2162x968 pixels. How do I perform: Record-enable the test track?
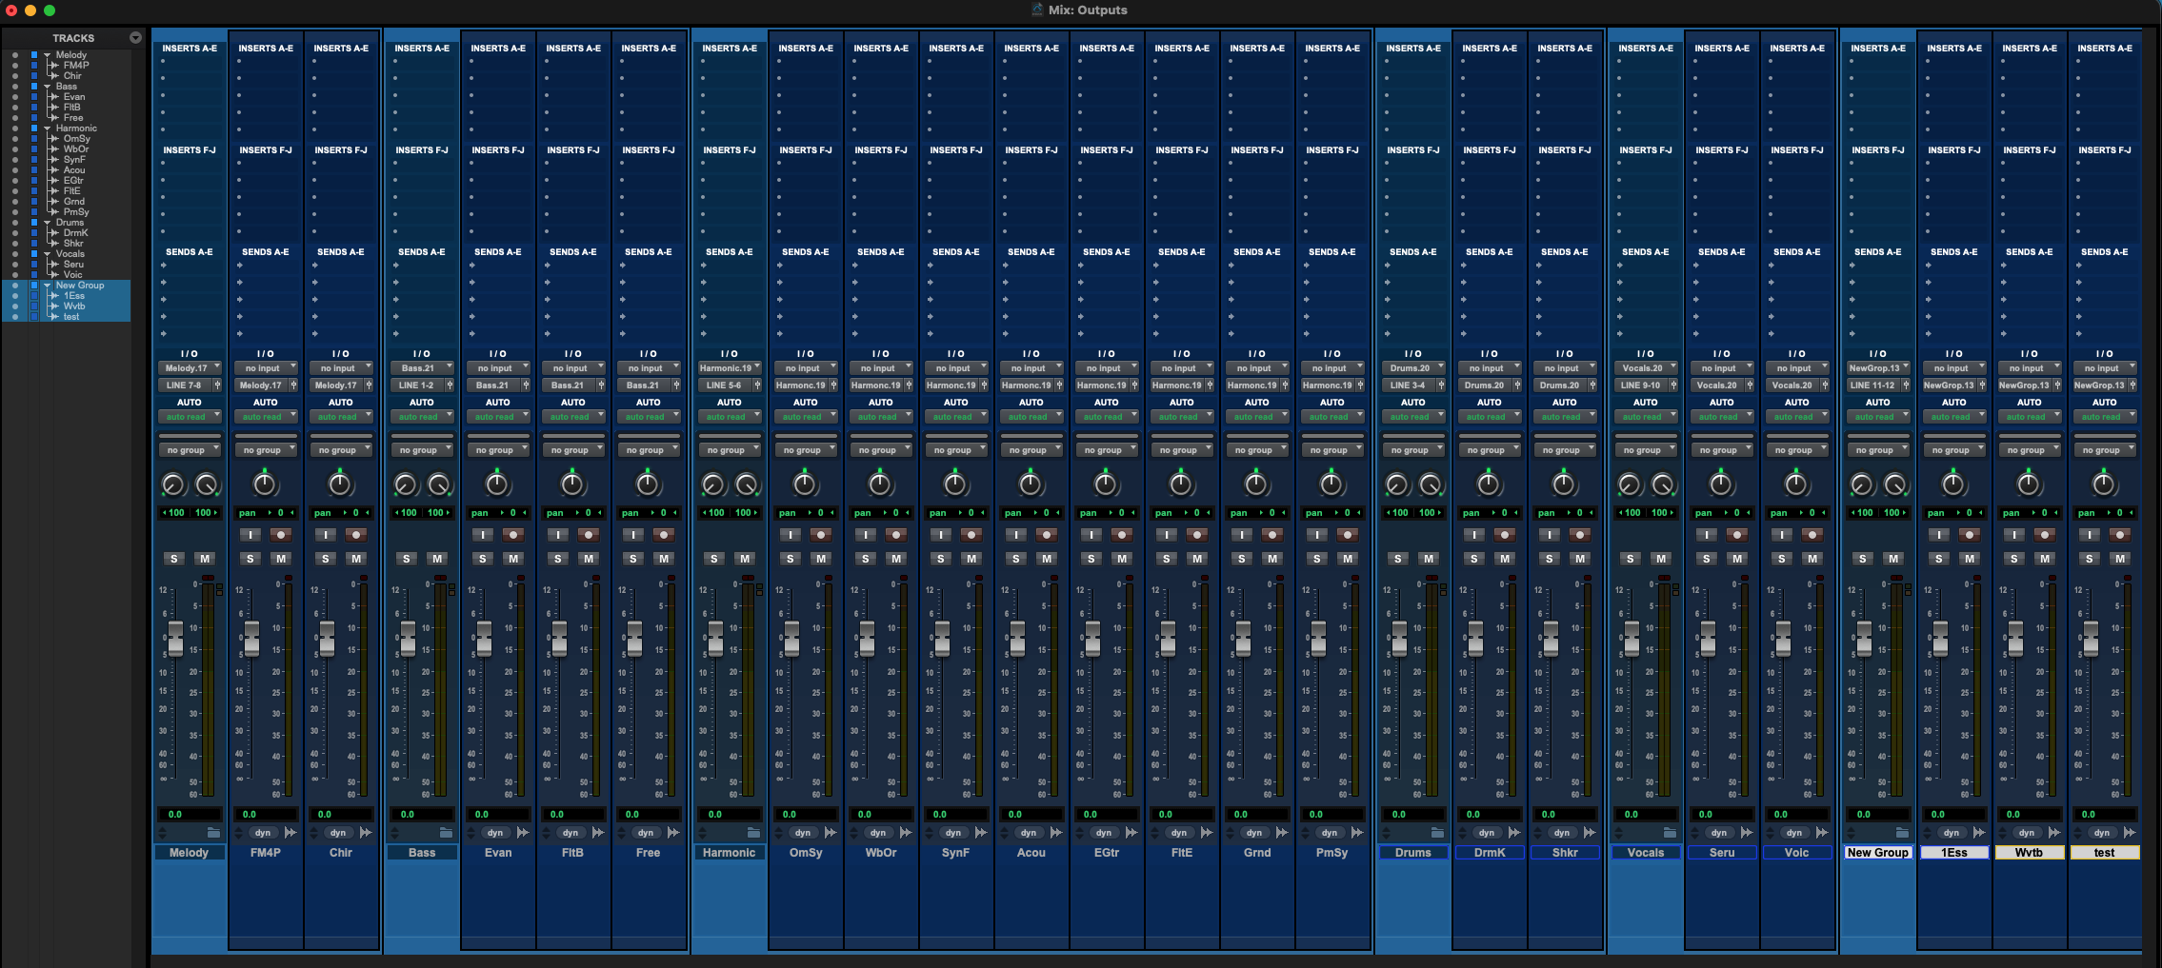point(2120,534)
